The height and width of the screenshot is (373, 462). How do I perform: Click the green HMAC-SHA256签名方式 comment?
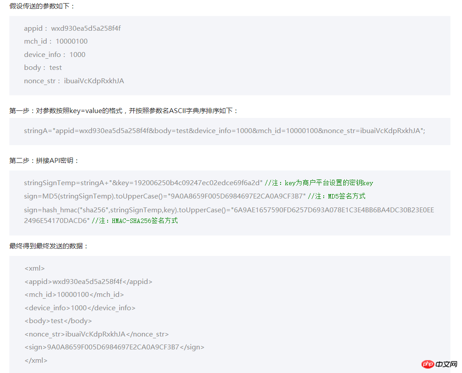point(134,221)
